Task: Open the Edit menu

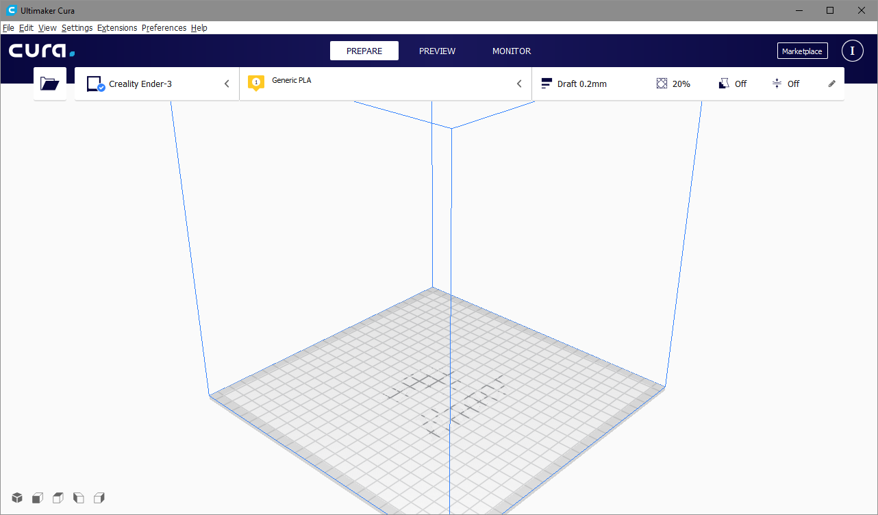Action: [26, 28]
